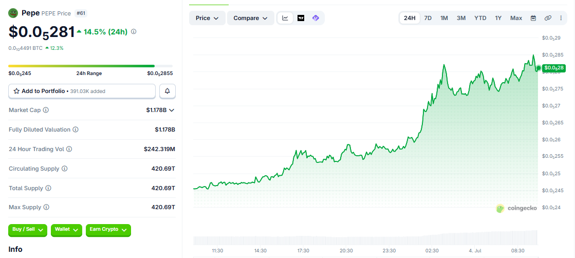Image resolution: width=575 pixels, height=258 pixels.
Task: Click the 420.69T Max Supply value
Action: point(163,207)
